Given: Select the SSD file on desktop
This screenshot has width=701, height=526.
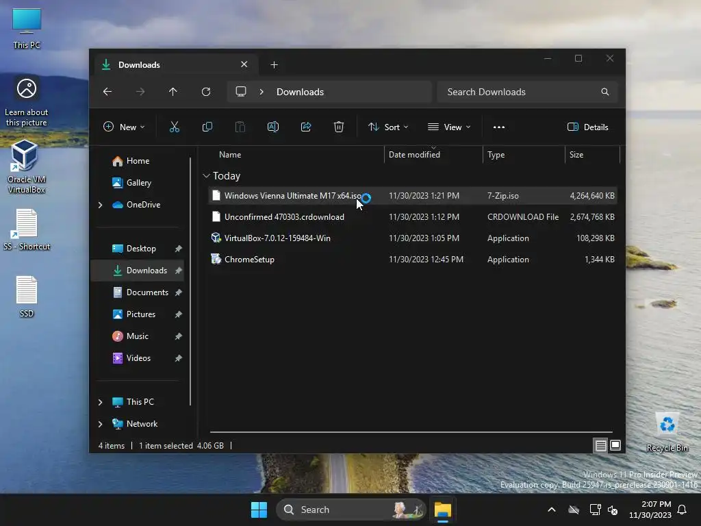Looking at the screenshot, I should [x=27, y=297].
